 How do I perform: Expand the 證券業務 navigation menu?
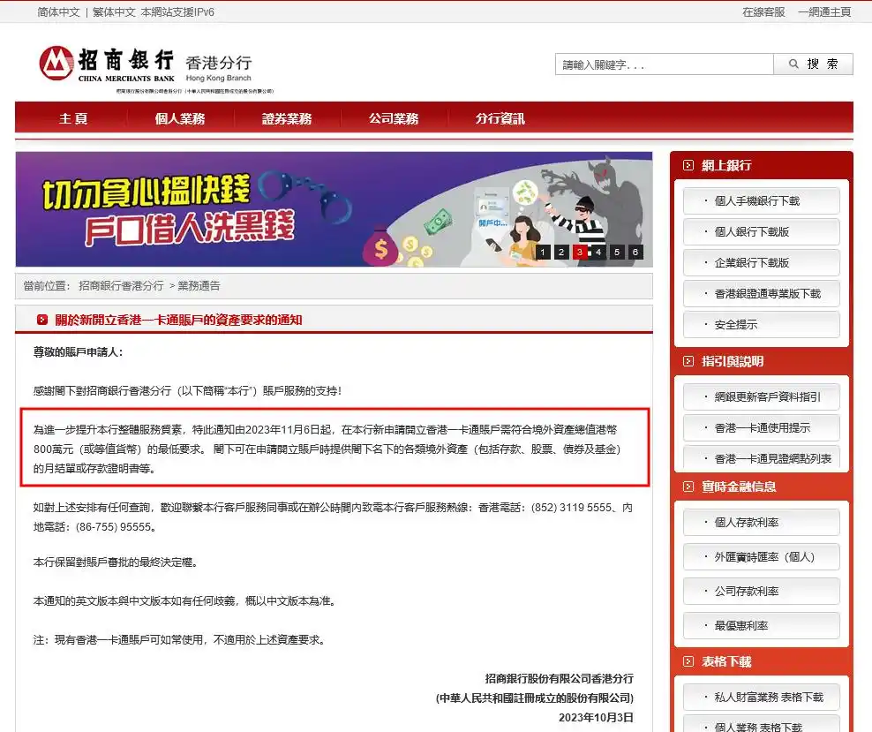[287, 119]
